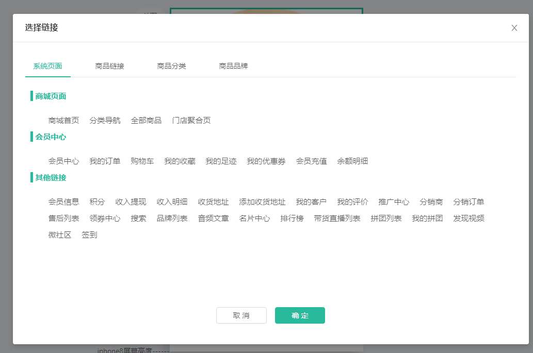This screenshot has width=533, height=353.
Task: Choose the 购物车 link
Action: (142, 161)
